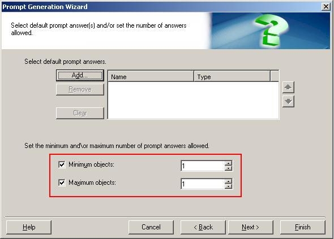The height and width of the screenshot is (239, 334).
Task: Focus the Maximum objects number field
Action: click(203, 184)
